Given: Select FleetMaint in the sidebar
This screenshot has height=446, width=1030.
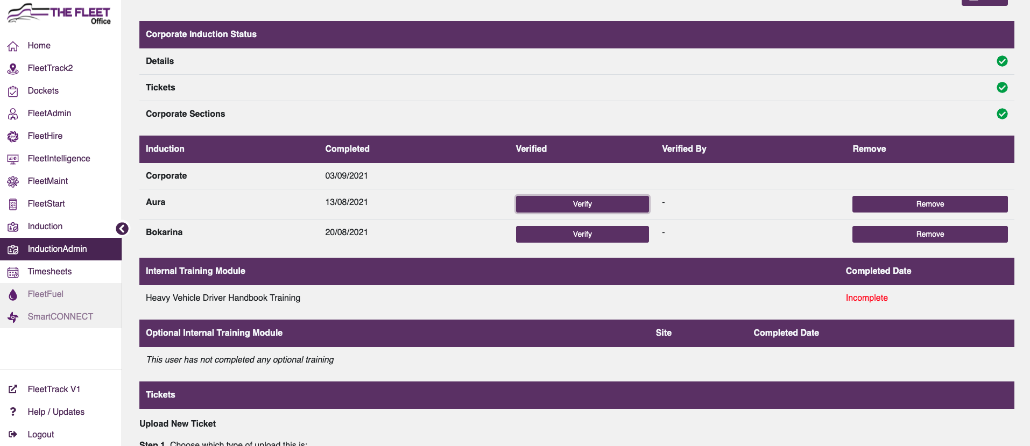Looking at the screenshot, I should [61, 181].
